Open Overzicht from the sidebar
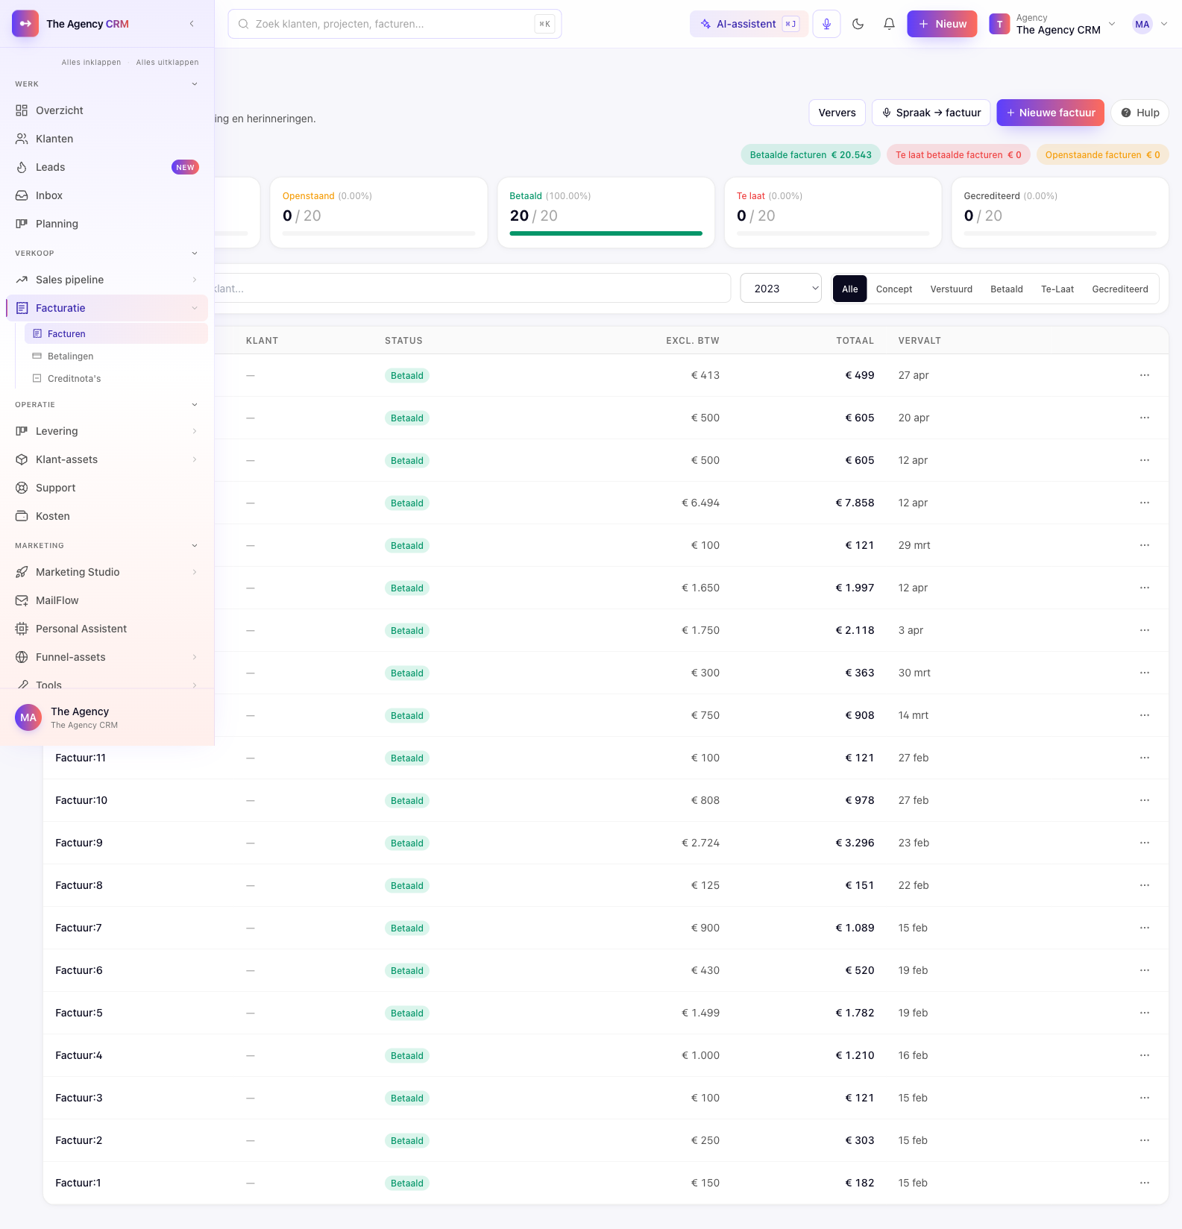This screenshot has height=1229, width=1182. (x=107, y=110)
